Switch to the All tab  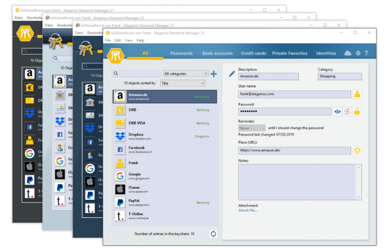tap(145, 53)
